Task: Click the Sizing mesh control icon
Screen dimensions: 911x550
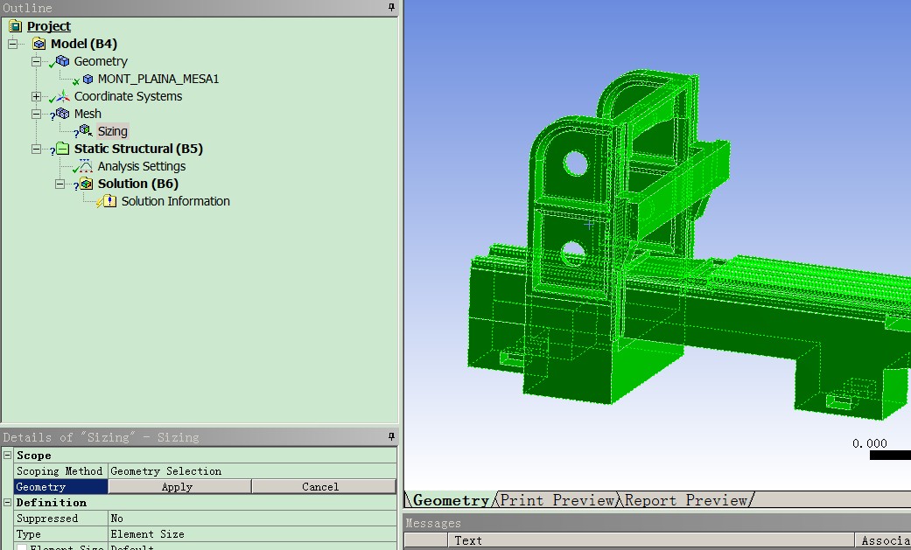Action: click(86, 130)
